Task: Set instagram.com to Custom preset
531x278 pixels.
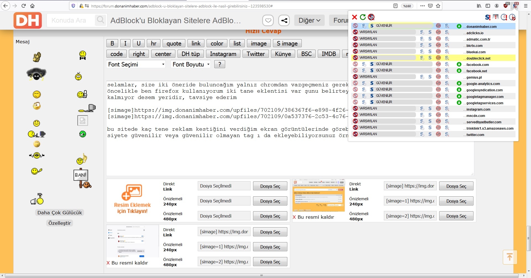Action: (447, 109)
